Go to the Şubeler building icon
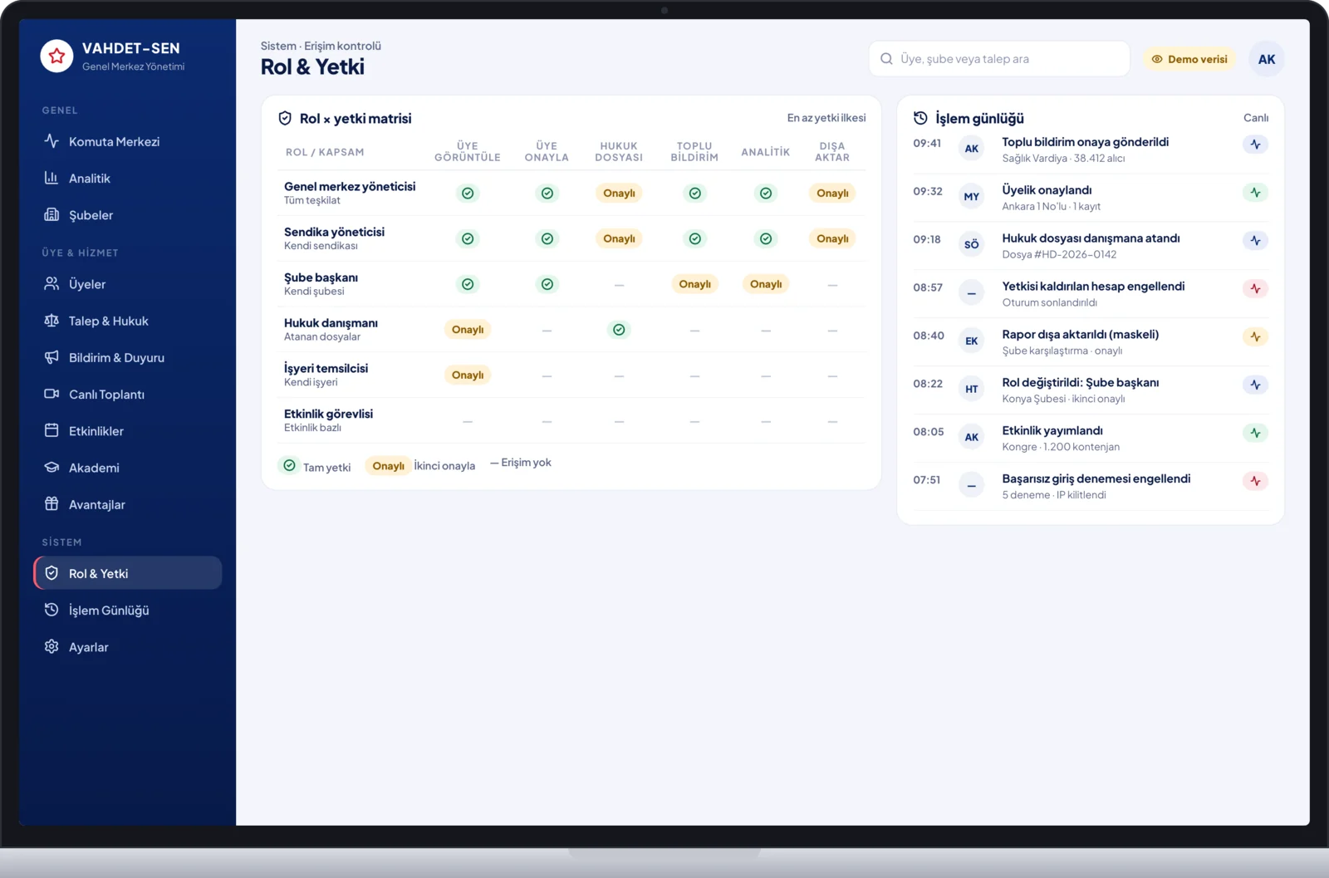Screen dimensions: 1329x878 (x=51, y=214)
